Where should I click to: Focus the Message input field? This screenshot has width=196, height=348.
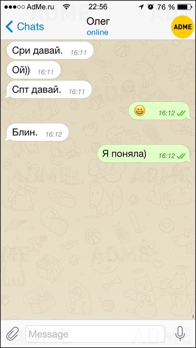[x=95, y=334]
